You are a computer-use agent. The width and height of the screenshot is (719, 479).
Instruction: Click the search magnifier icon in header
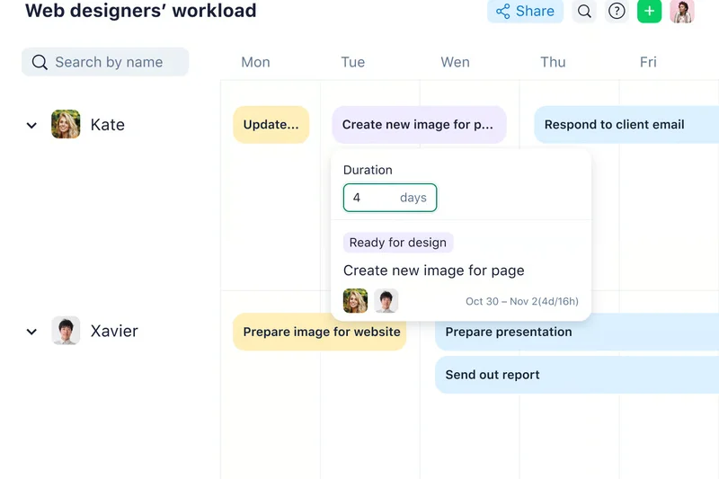pyautogui.click(x=584, y=12)
